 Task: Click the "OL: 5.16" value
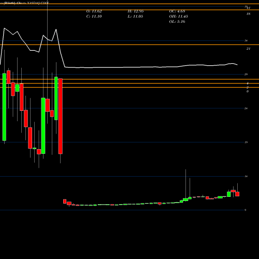click(x=177, y=22)
